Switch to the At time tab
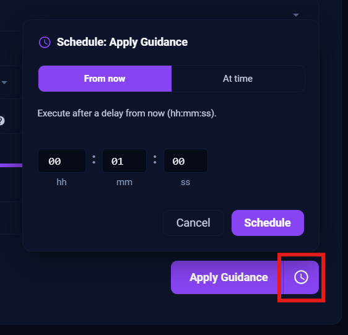Viewport: 348px width, 335px height. 238,79
